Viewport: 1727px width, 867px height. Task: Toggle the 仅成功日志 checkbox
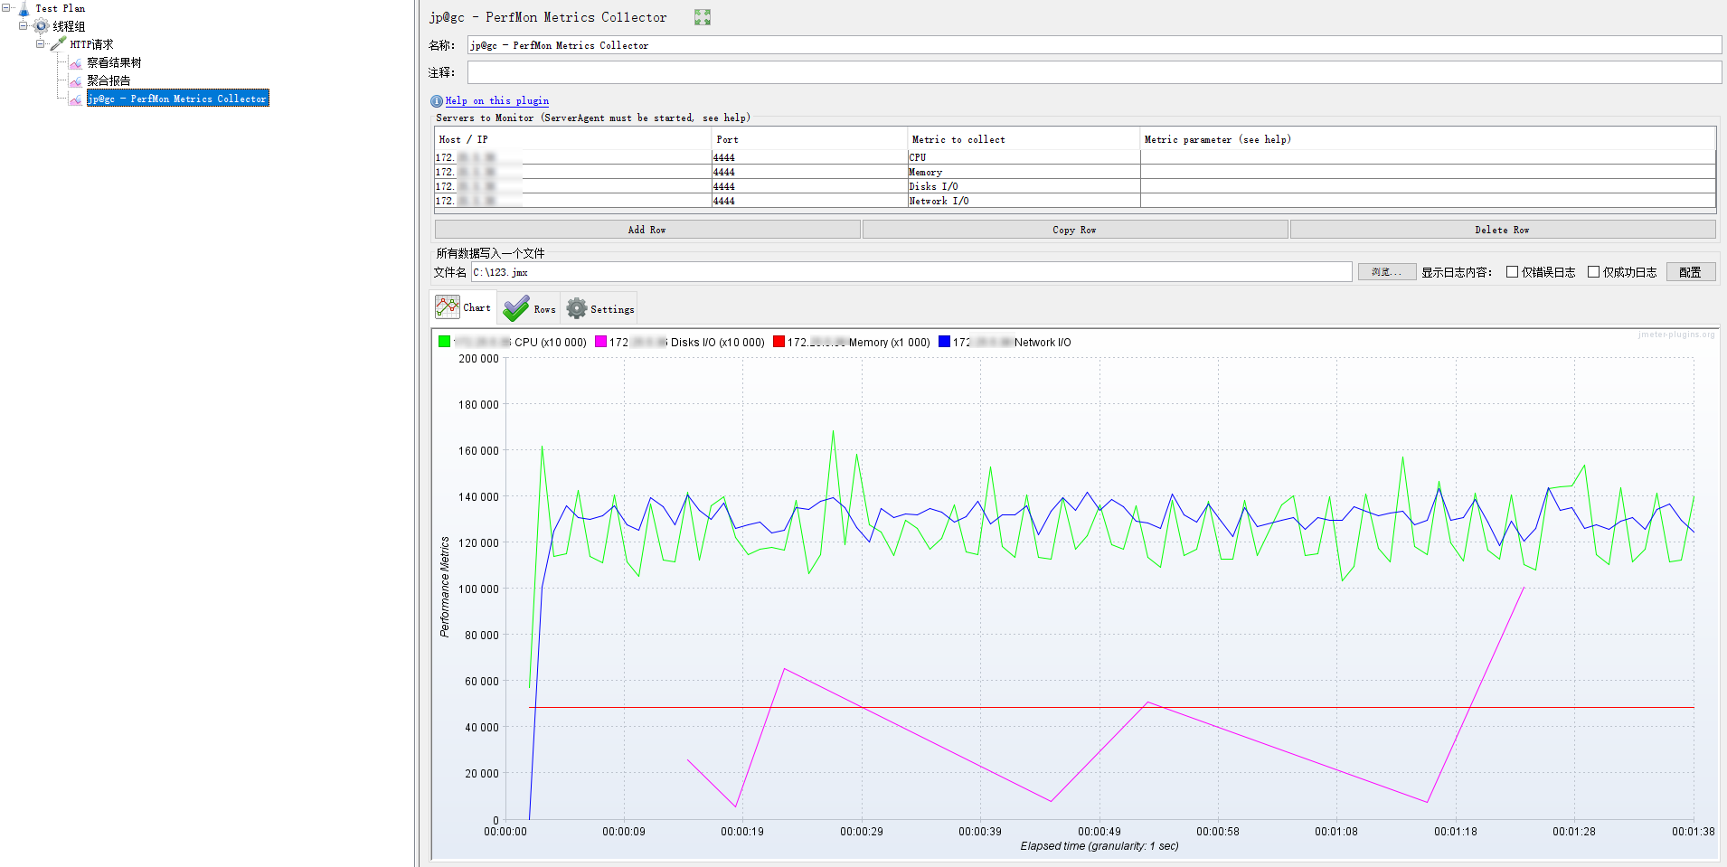click(x=1593, y=272)
